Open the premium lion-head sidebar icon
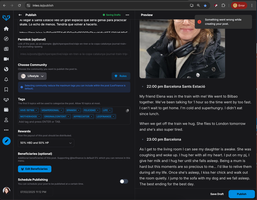This screenshot has width=257, height=200. [x=6, y=99]
